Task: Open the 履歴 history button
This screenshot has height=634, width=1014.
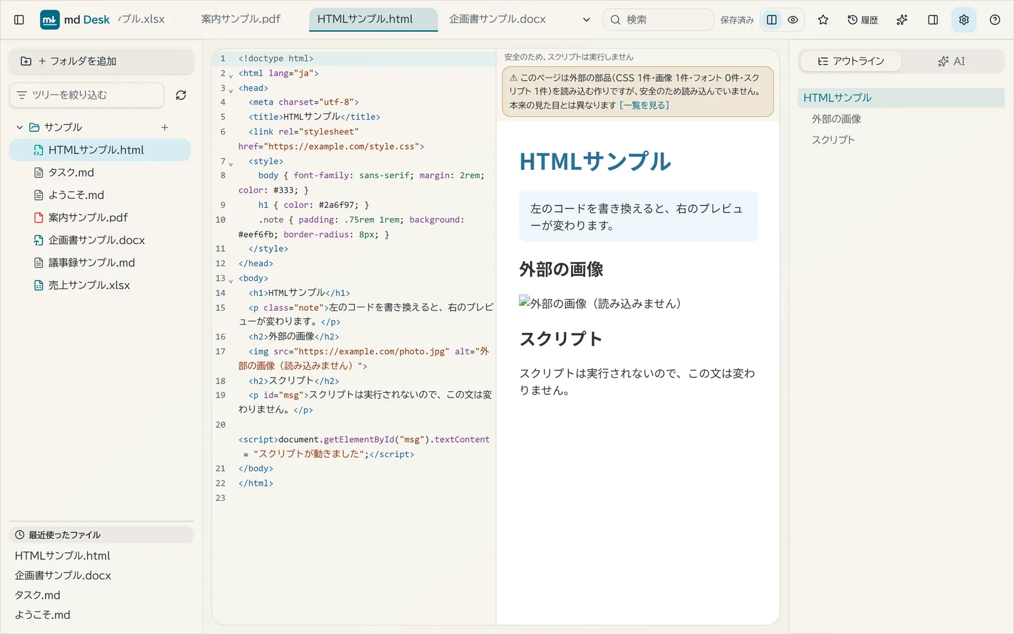Action: tap(863, 20)
